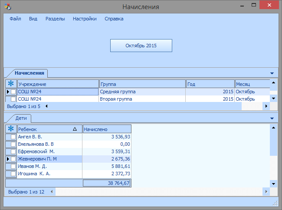Viewport: 282px width, 210px height.
Task: Click the up arrow of the Дети grid scrollbar
Action: (x=274, y=128)
